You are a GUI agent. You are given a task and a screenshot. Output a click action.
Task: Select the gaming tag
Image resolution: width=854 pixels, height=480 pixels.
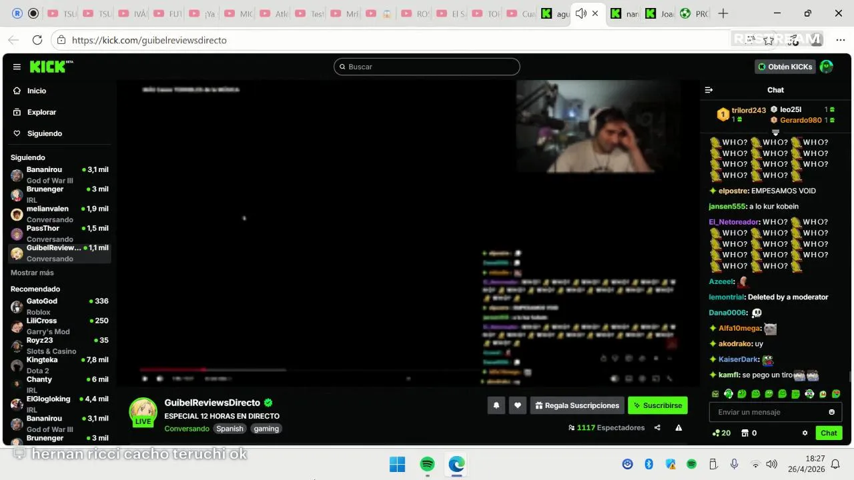pos(266,429)
